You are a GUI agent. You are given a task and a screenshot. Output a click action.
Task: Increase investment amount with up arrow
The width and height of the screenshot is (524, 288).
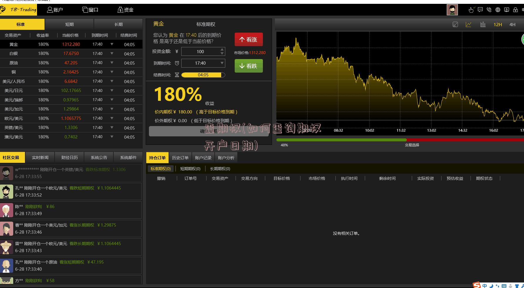(222, 49)
